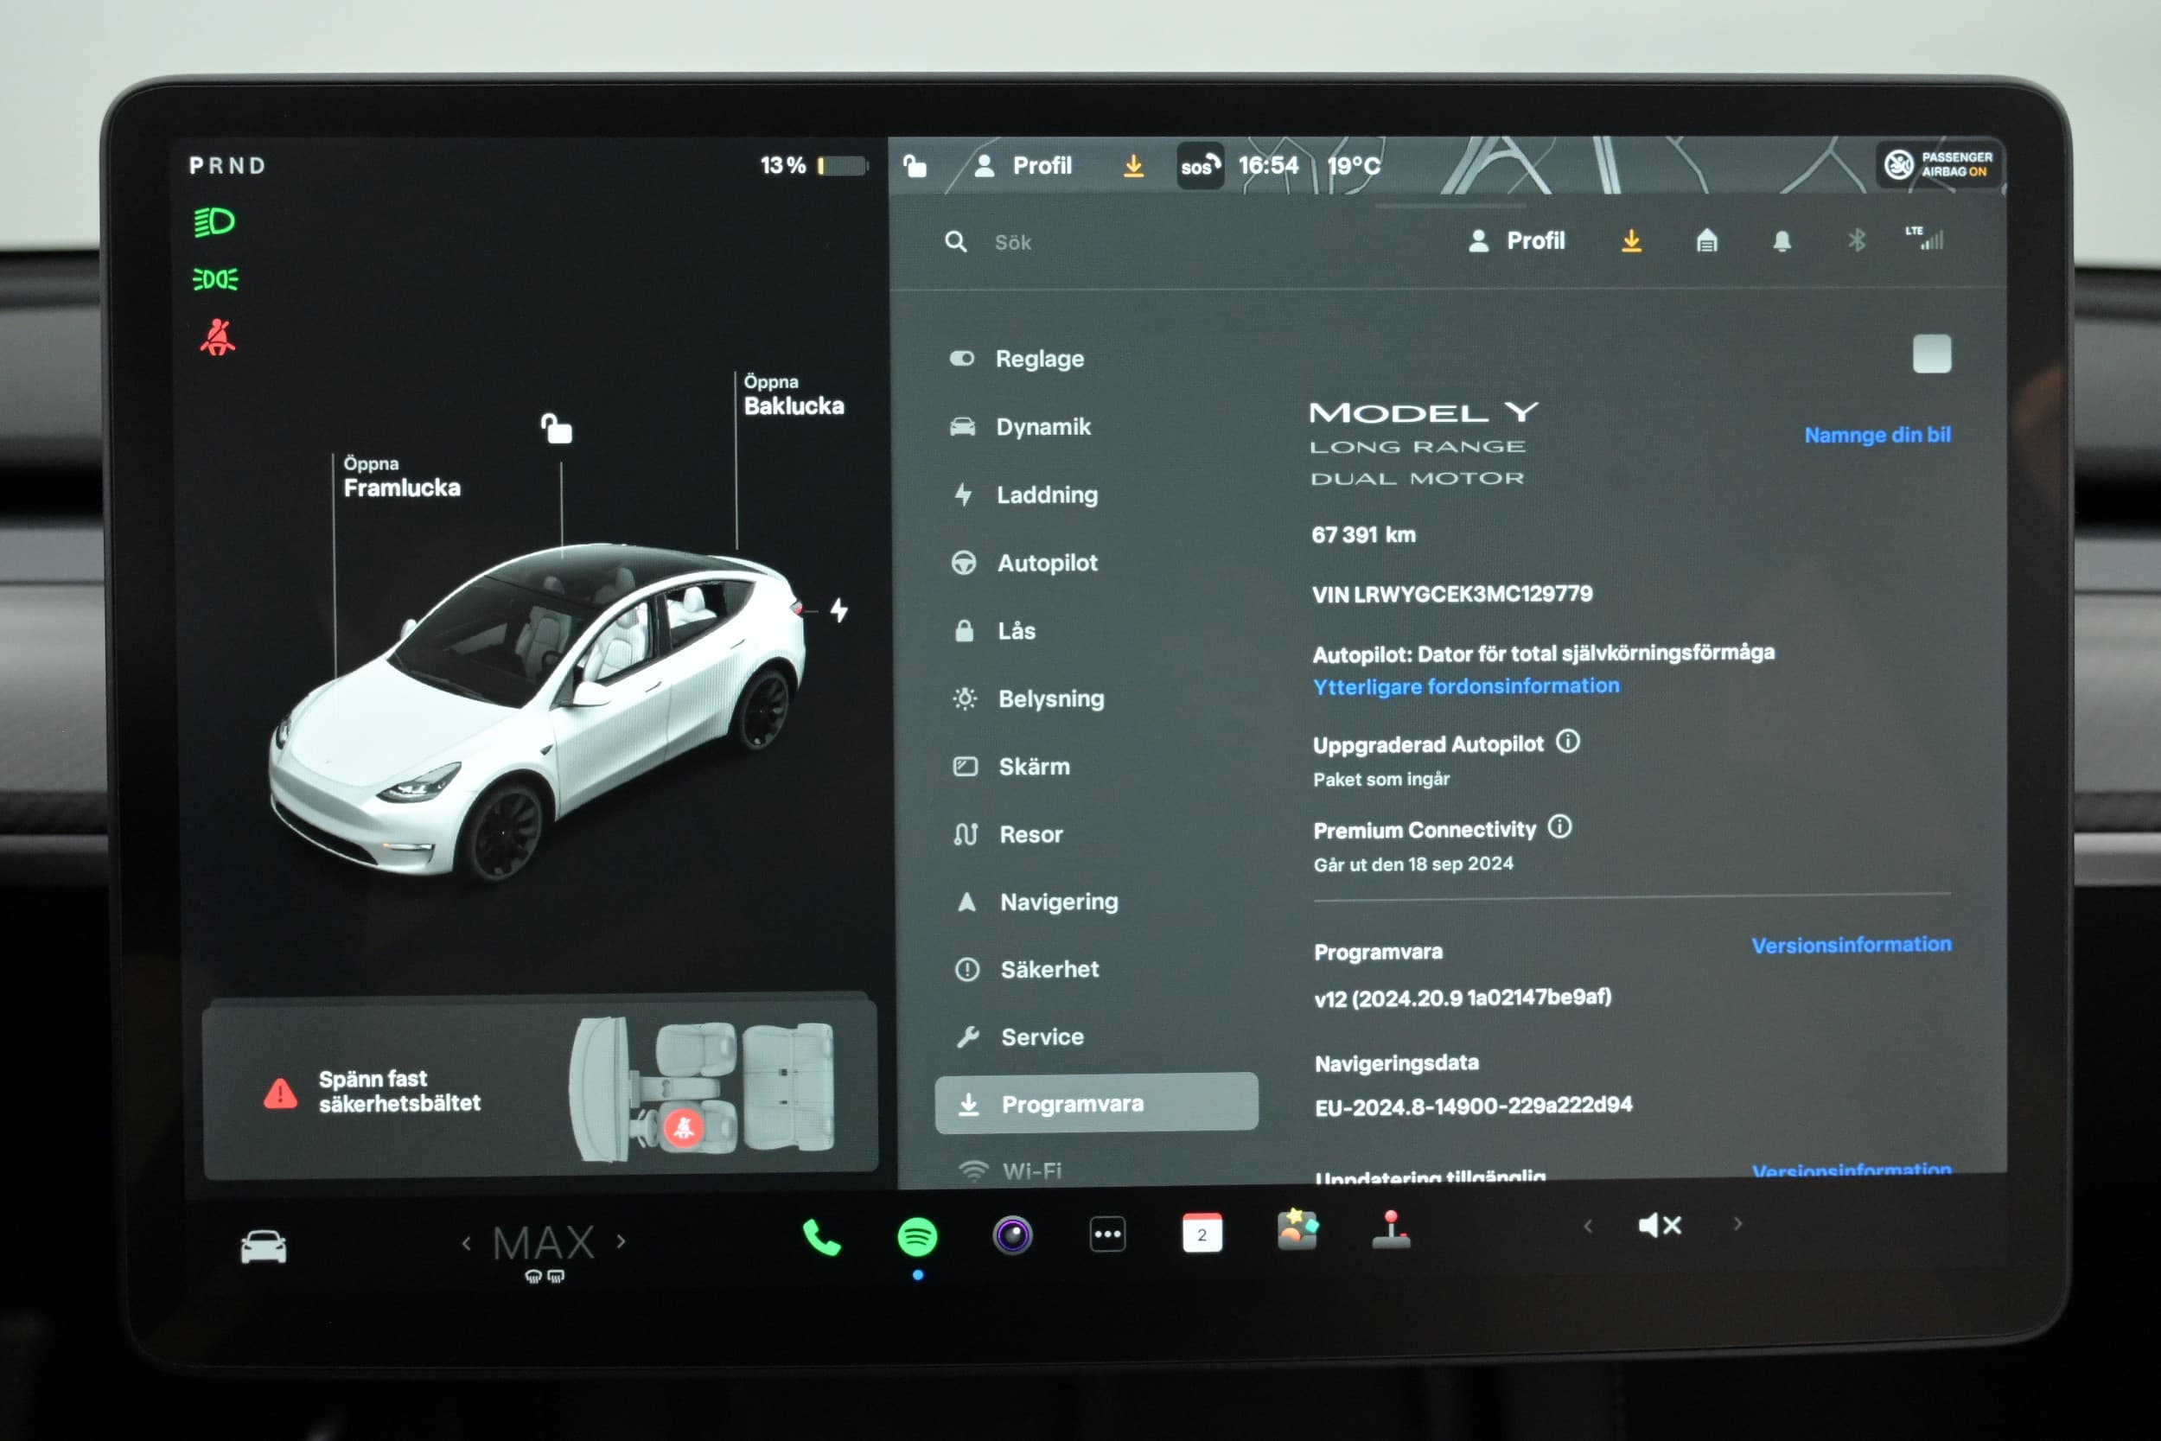This screenshot has width=2161, height=1441.
Task: Tap the unlock padlock above the car
Action: point(557,428)
